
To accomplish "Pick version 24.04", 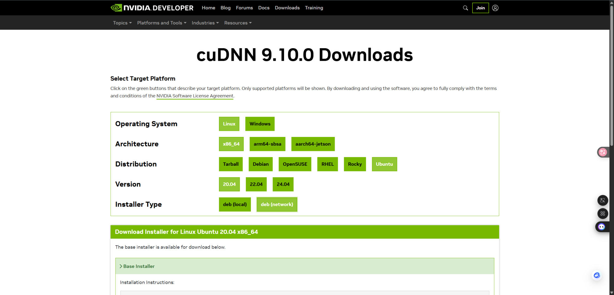I will click(x=283, y=184).
